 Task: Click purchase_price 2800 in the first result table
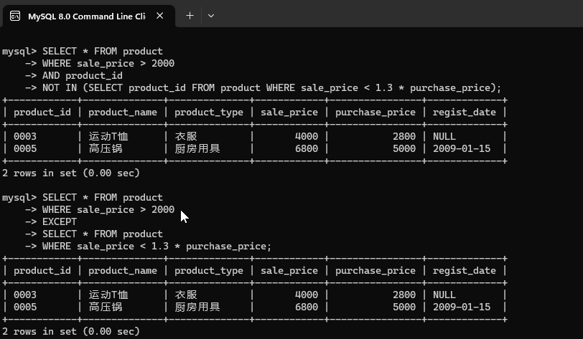click(404, 136)
